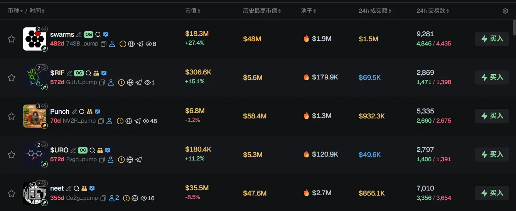The image size is (516, 211).
Task: Open the 市种 column dropdown
Action: [15, 11]
